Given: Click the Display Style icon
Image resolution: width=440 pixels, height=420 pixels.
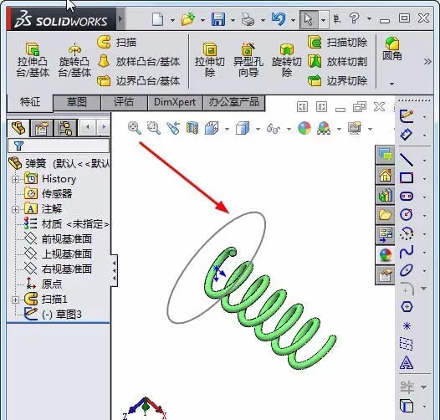Looking at the screenshot, I should 243,128.
